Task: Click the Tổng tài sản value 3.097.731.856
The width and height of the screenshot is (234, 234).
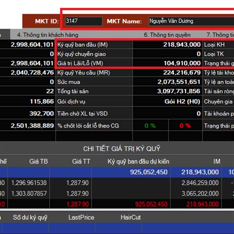Action: 179,91
